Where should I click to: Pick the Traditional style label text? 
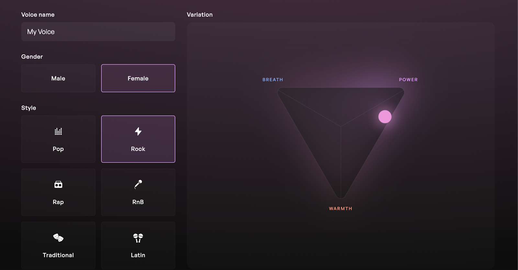click(58, 255)
